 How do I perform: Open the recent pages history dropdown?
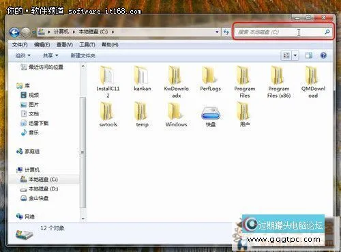pos(34,32)
